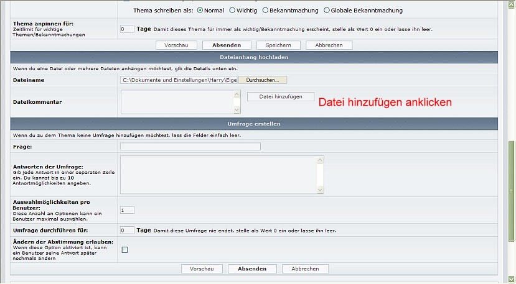This screenshot has height=284, width=516.
Task: Select the Globale Bekanntmachung radio button
Action: [327, 11]
